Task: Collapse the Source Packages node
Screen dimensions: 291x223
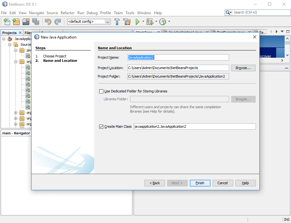Action: point(10,44)
